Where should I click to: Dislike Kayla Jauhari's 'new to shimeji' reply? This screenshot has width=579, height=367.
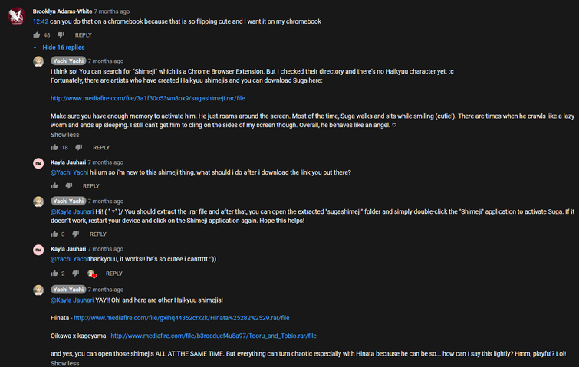tap(69, 185)
